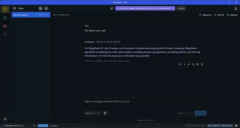Screen dimensions: 240x128
Task: Regenerate the assistant message
Action: 180,64
